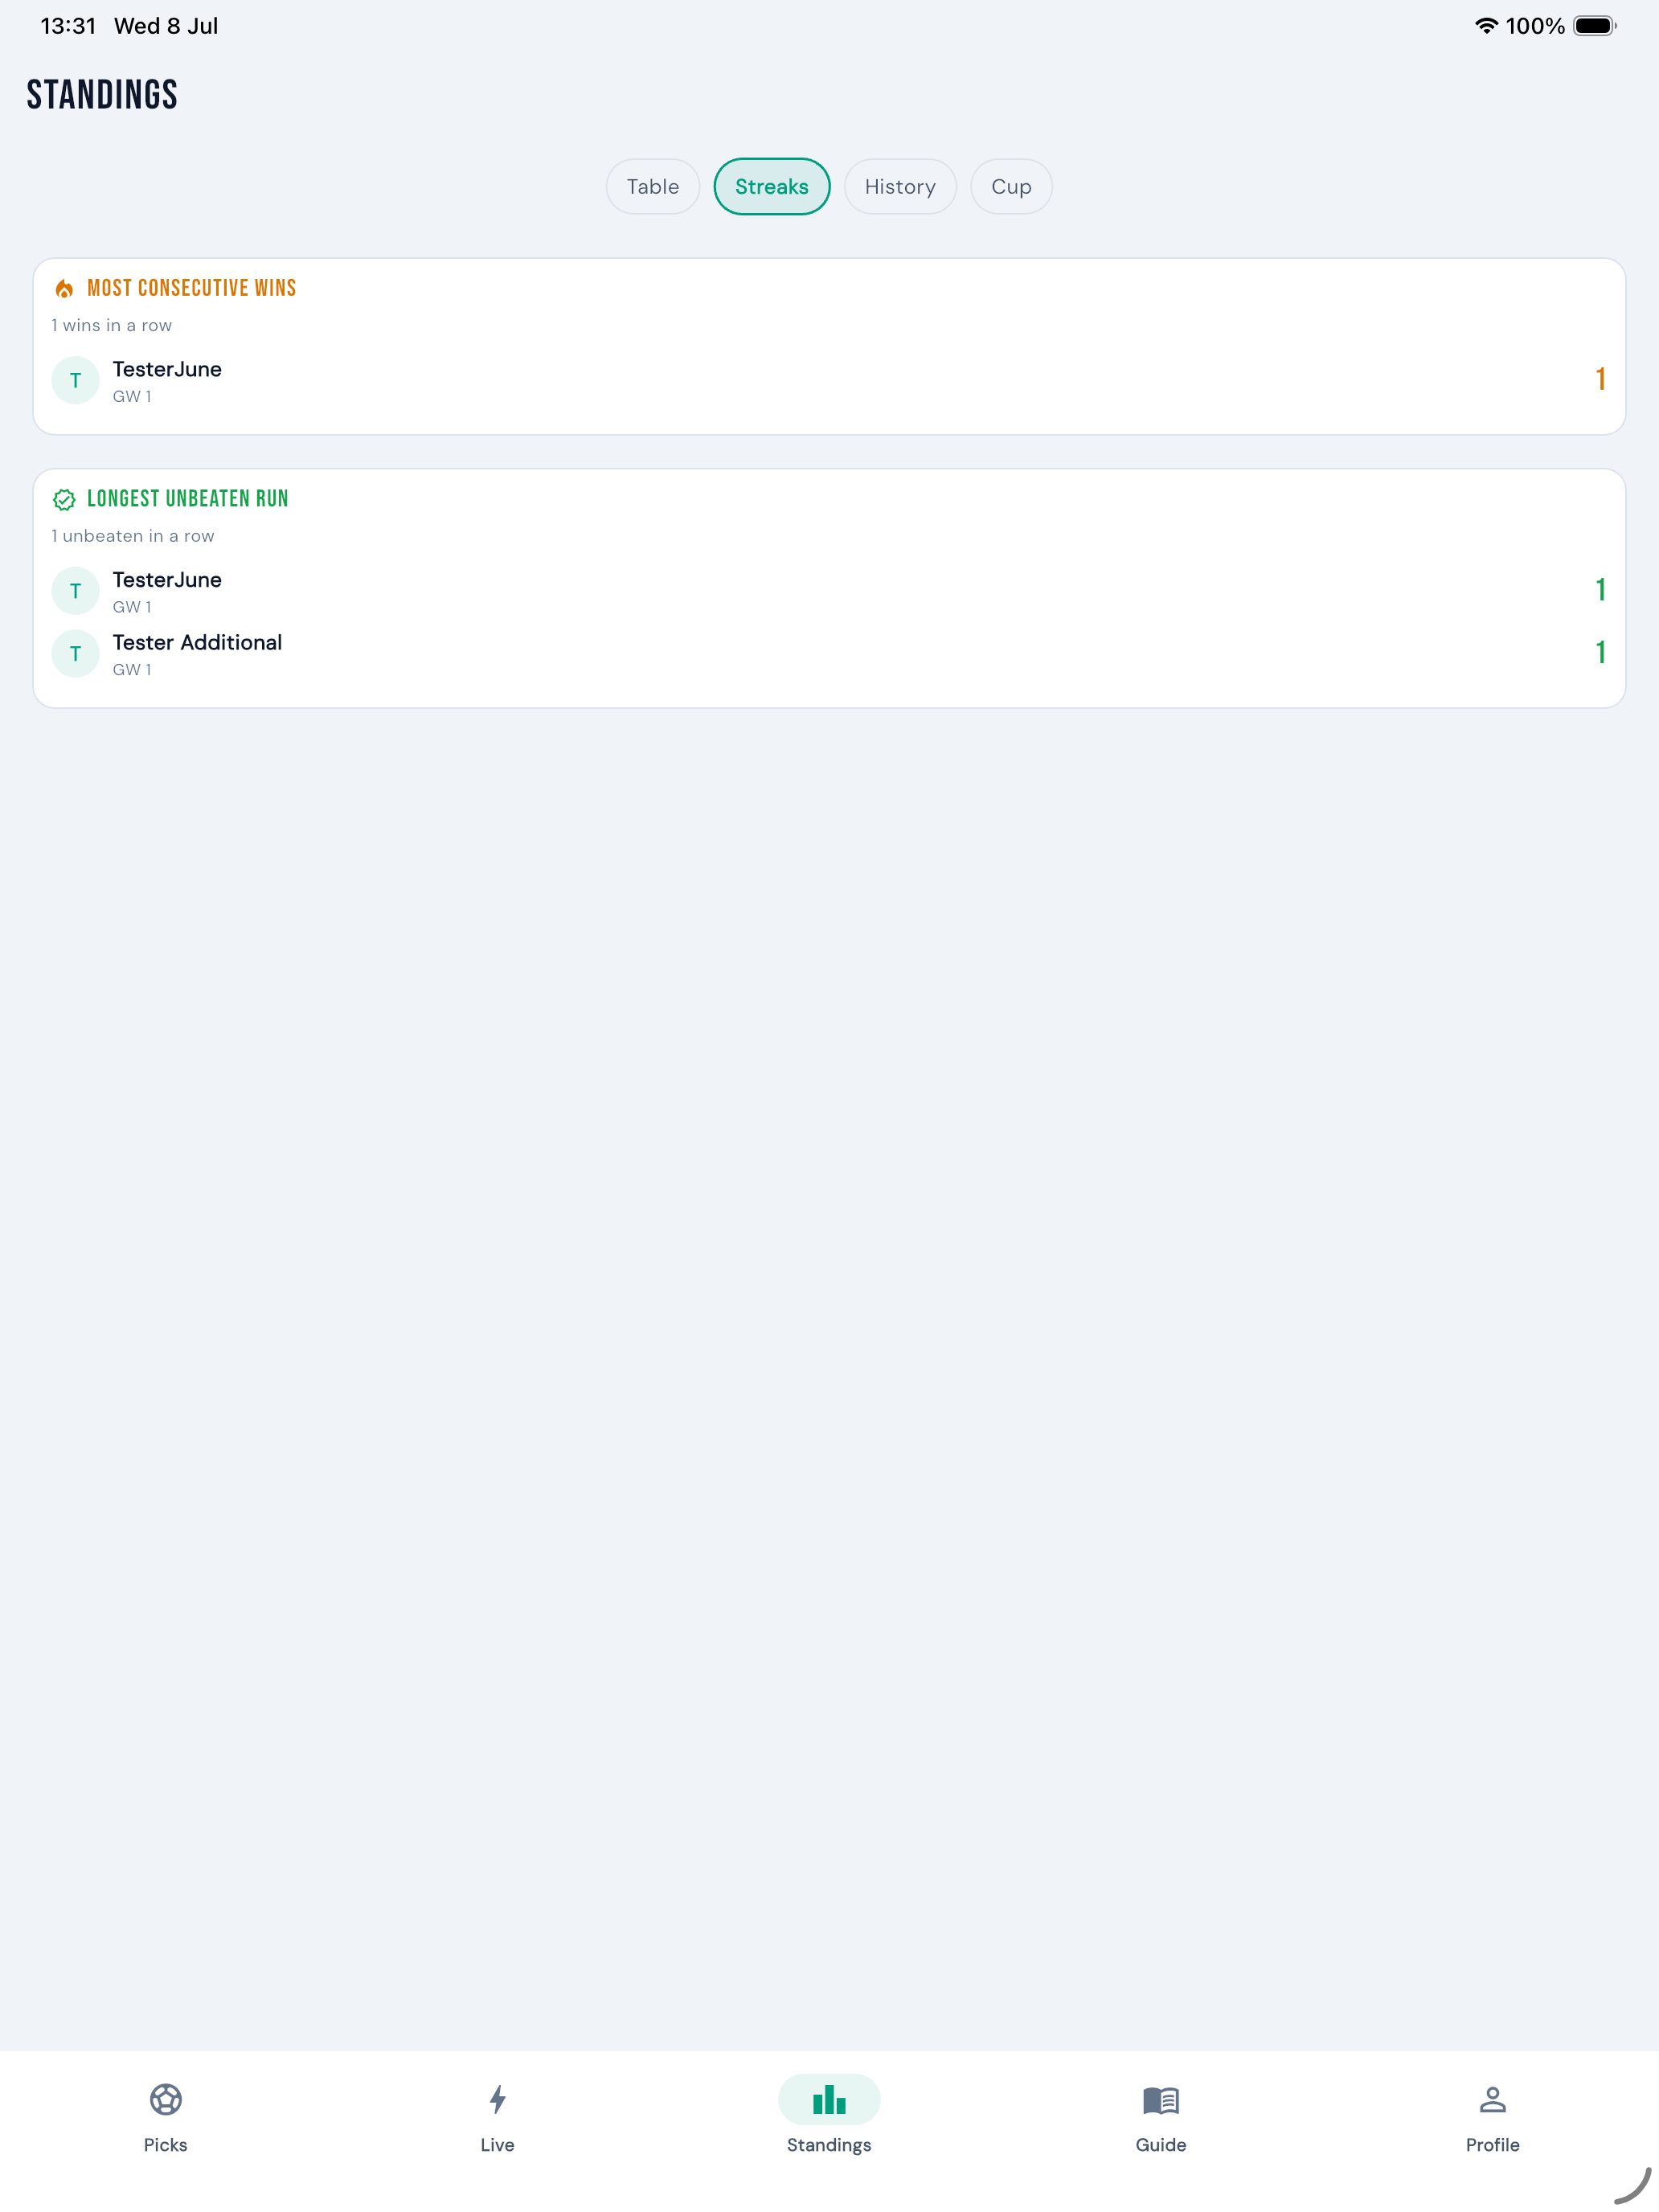Viewport: 1659px width, 2212px height.
Task: Open TesterJune under Longest Unbeaten Run
Action: coord(829,591)
